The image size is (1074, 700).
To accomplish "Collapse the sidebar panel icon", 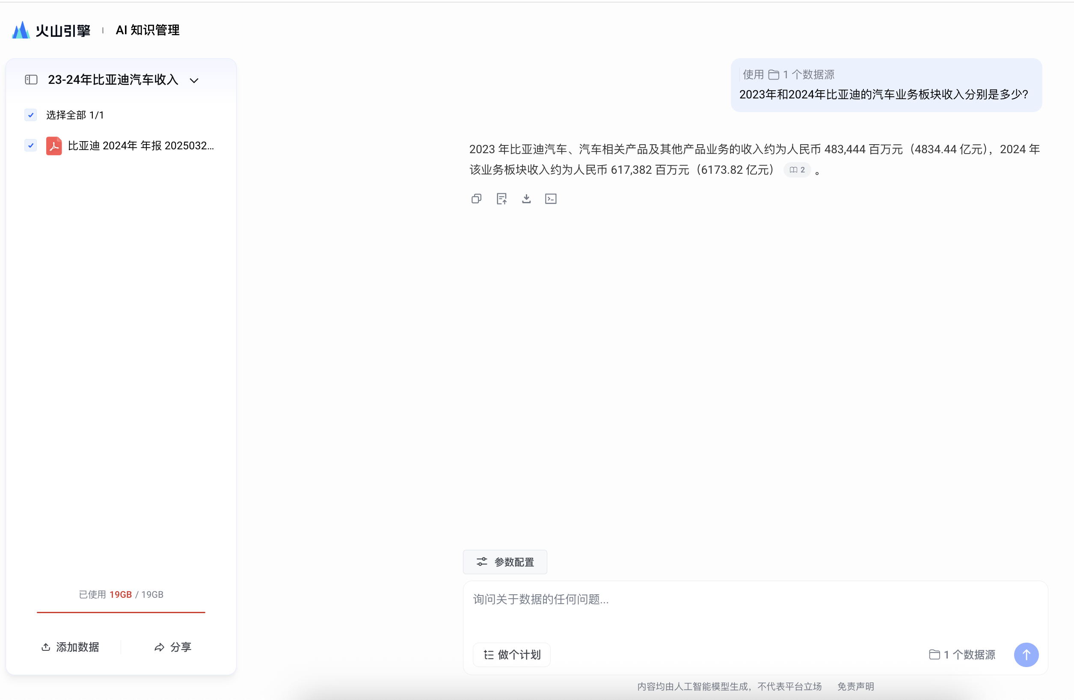I will point(31,80).
